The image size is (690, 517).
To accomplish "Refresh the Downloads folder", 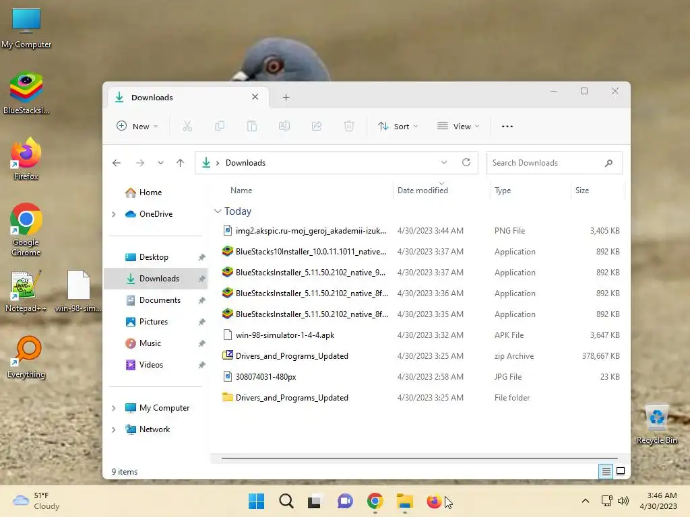I will coord(466,163).
